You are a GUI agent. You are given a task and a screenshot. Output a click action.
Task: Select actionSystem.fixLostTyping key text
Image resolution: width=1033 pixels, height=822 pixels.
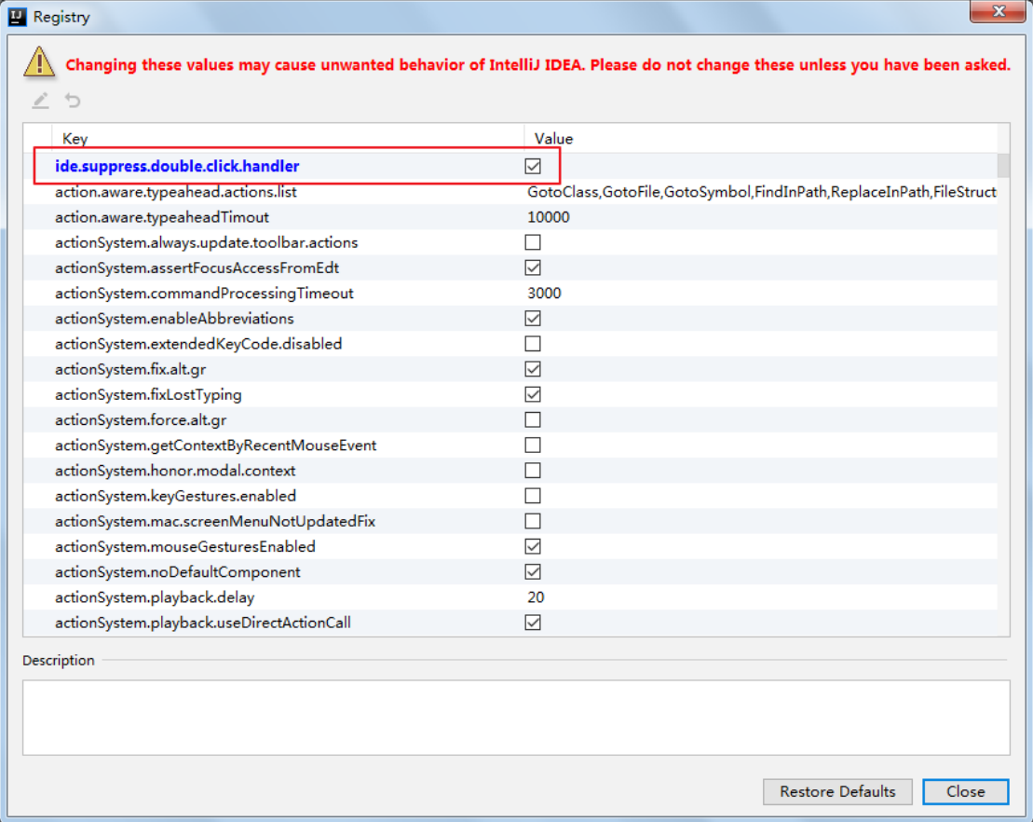(148, 394)
